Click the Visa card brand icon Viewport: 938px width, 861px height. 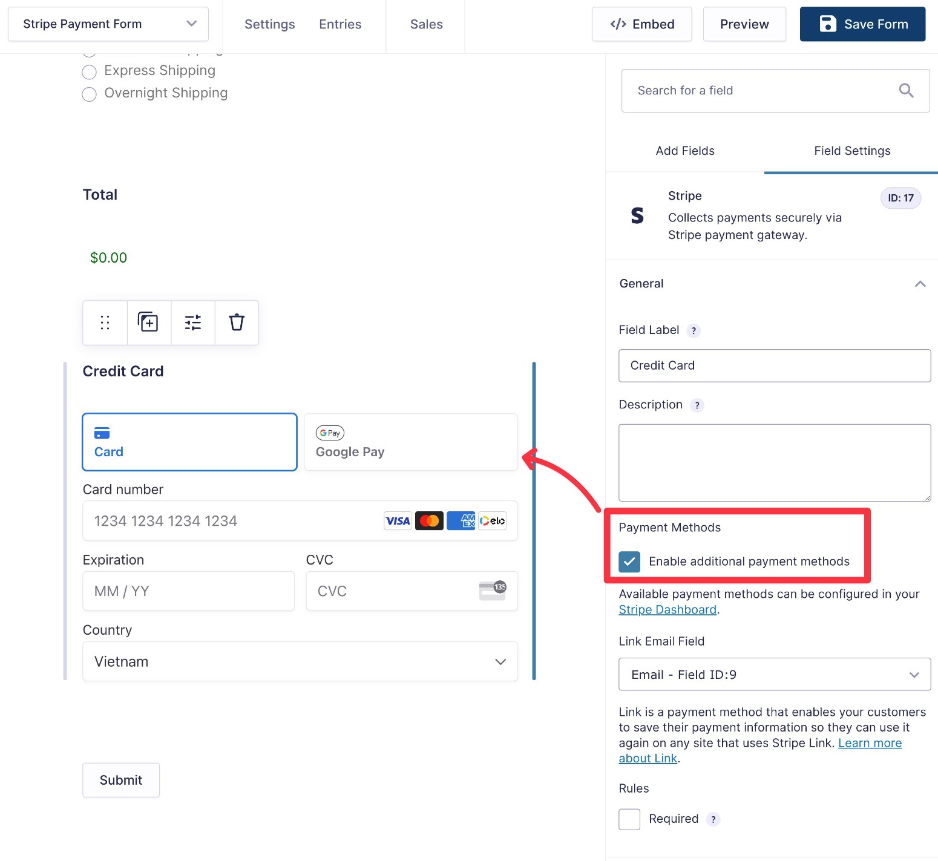[398, 521]
